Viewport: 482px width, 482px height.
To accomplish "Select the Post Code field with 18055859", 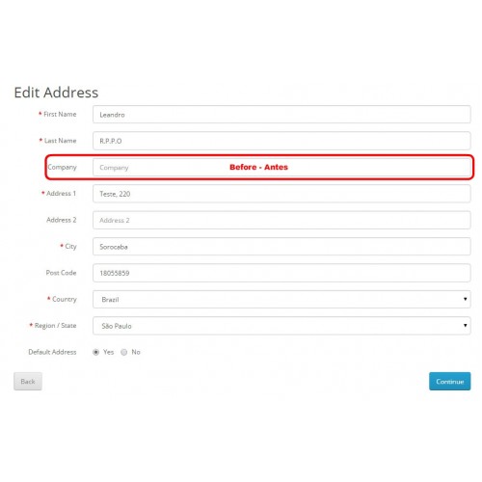I will pos(281,273).
